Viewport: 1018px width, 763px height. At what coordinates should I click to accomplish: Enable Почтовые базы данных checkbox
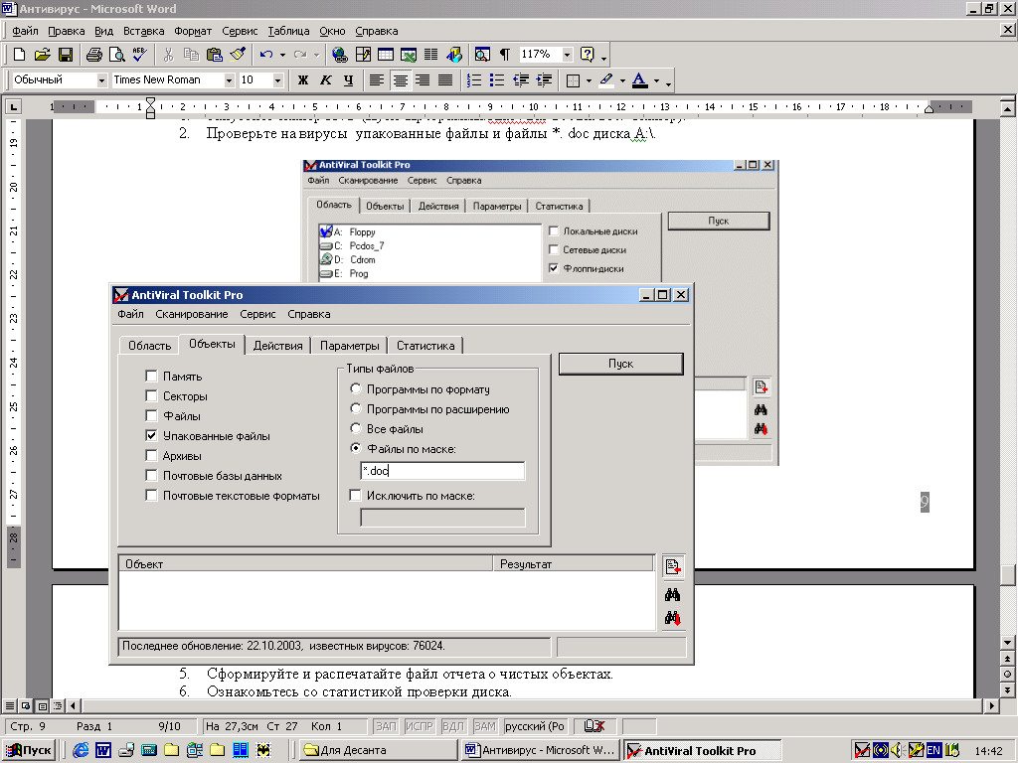coord(151,476)
